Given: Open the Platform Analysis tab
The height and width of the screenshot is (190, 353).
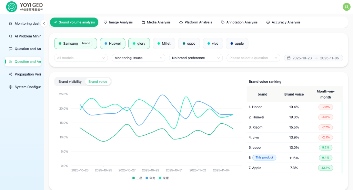Looking at the screenshot, I should (x=195, y=22).
